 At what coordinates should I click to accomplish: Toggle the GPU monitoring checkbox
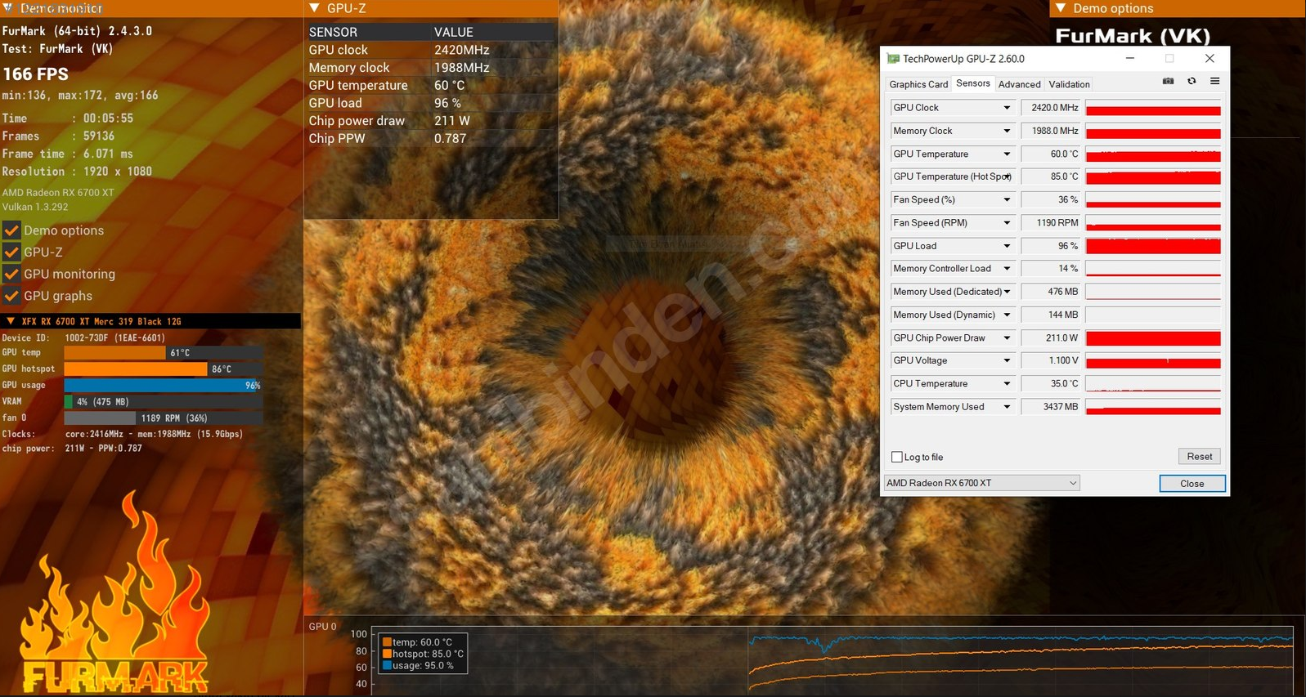click(x=11, y=274)
